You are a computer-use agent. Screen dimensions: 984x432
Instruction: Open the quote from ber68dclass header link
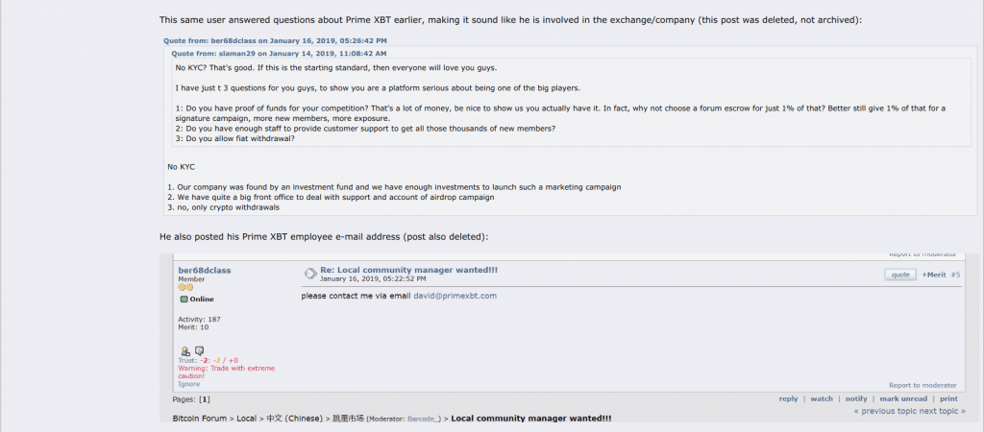[280, 40]
